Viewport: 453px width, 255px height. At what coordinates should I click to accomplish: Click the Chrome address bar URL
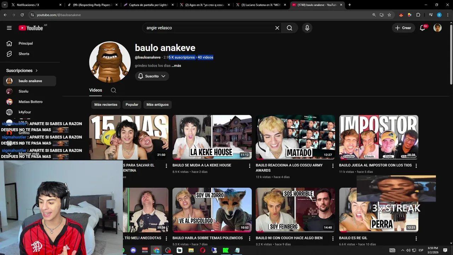59,15
